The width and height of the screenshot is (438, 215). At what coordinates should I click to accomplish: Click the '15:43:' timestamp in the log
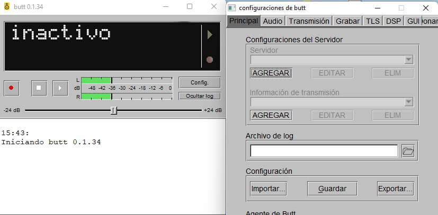(x=15, y=133)
